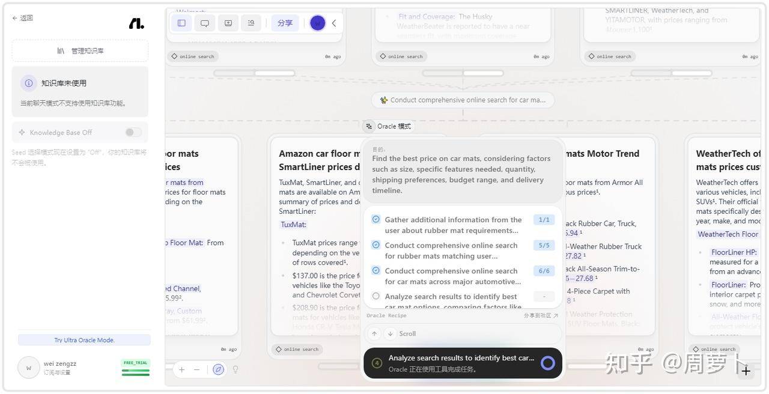This screenshot has height=394, width=769.
Task: Zoom in canvas with plus icon
Action: 181,369
